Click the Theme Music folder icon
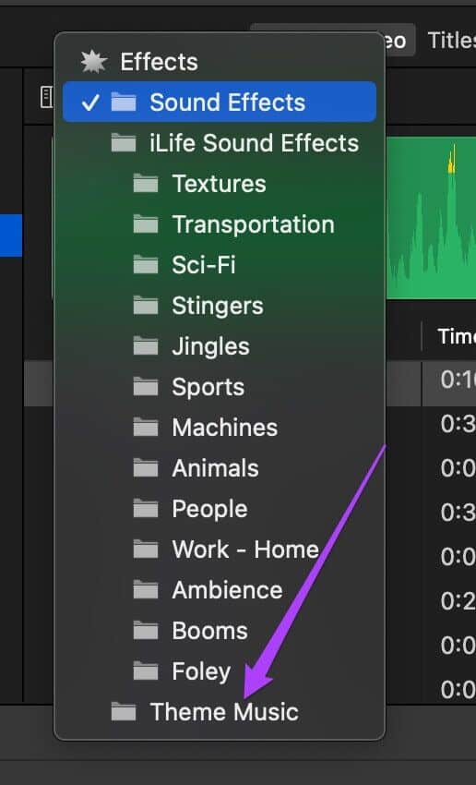The width and height of the screenshot is (476, 785). click(x=124, y=711)
